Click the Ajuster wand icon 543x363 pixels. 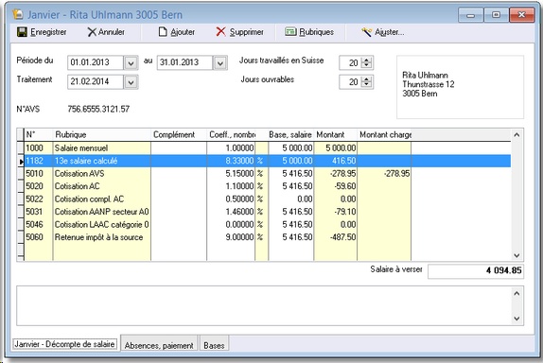[366, 32]
